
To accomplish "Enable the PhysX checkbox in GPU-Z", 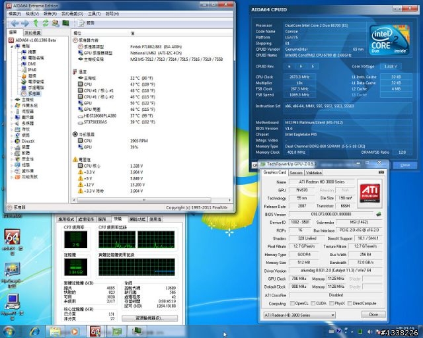I will coord(332,304).
